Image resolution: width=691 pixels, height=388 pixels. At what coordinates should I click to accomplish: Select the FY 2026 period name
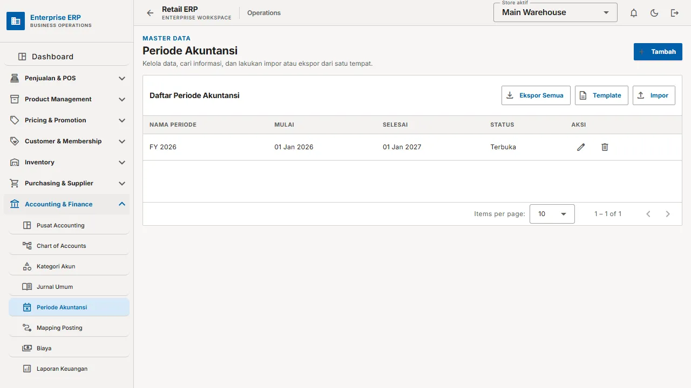pyautogui.click(x=163, y=147)
